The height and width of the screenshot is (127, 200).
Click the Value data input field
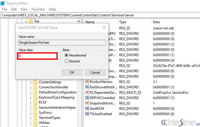click(37, 56)
